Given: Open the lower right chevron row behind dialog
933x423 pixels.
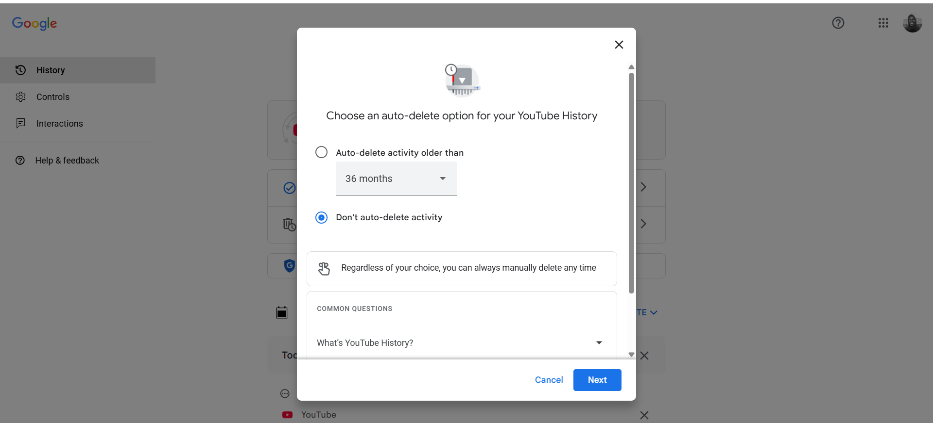Looking at the screenshot, I should pyautogui.click(x=643, y=224).
